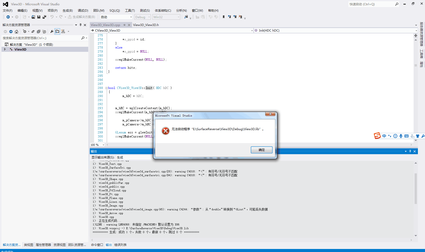Open 属性管理器 property manager tab
Image resolution: width=425 pixels, height=252 pixels.
tap(43, 245)
